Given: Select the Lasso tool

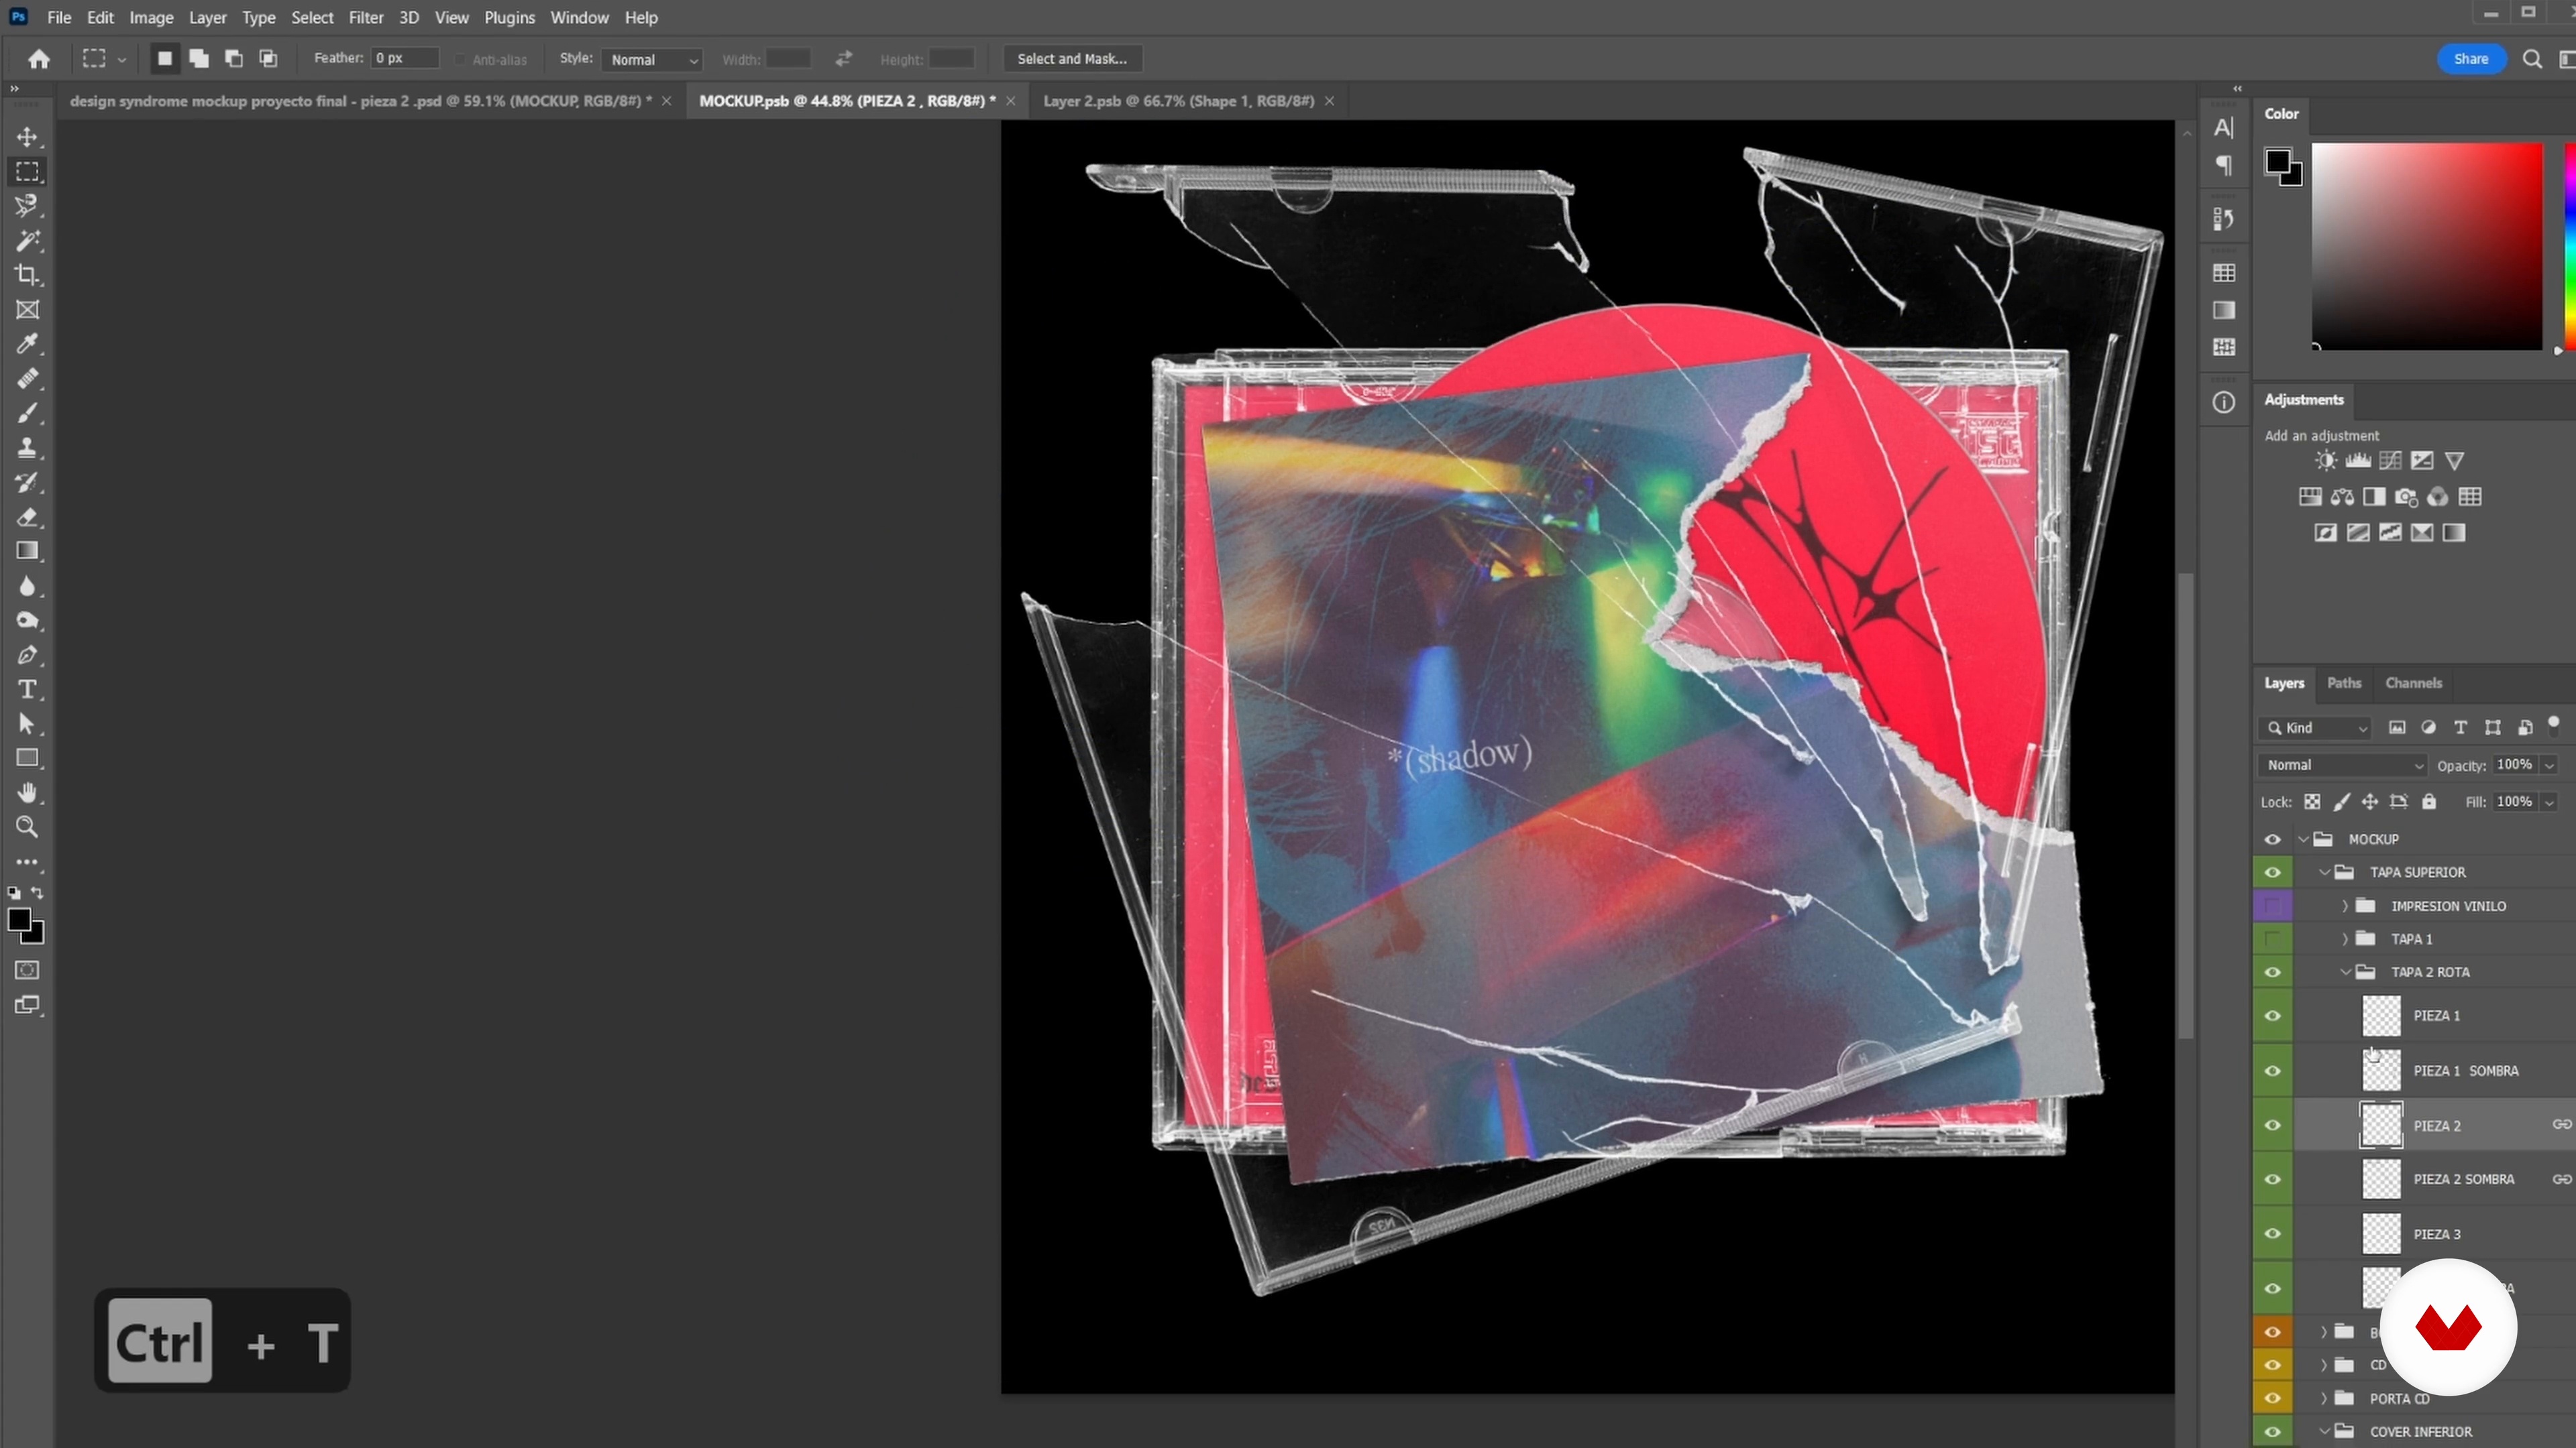Looking at the screenshot, I should (27, 206).
